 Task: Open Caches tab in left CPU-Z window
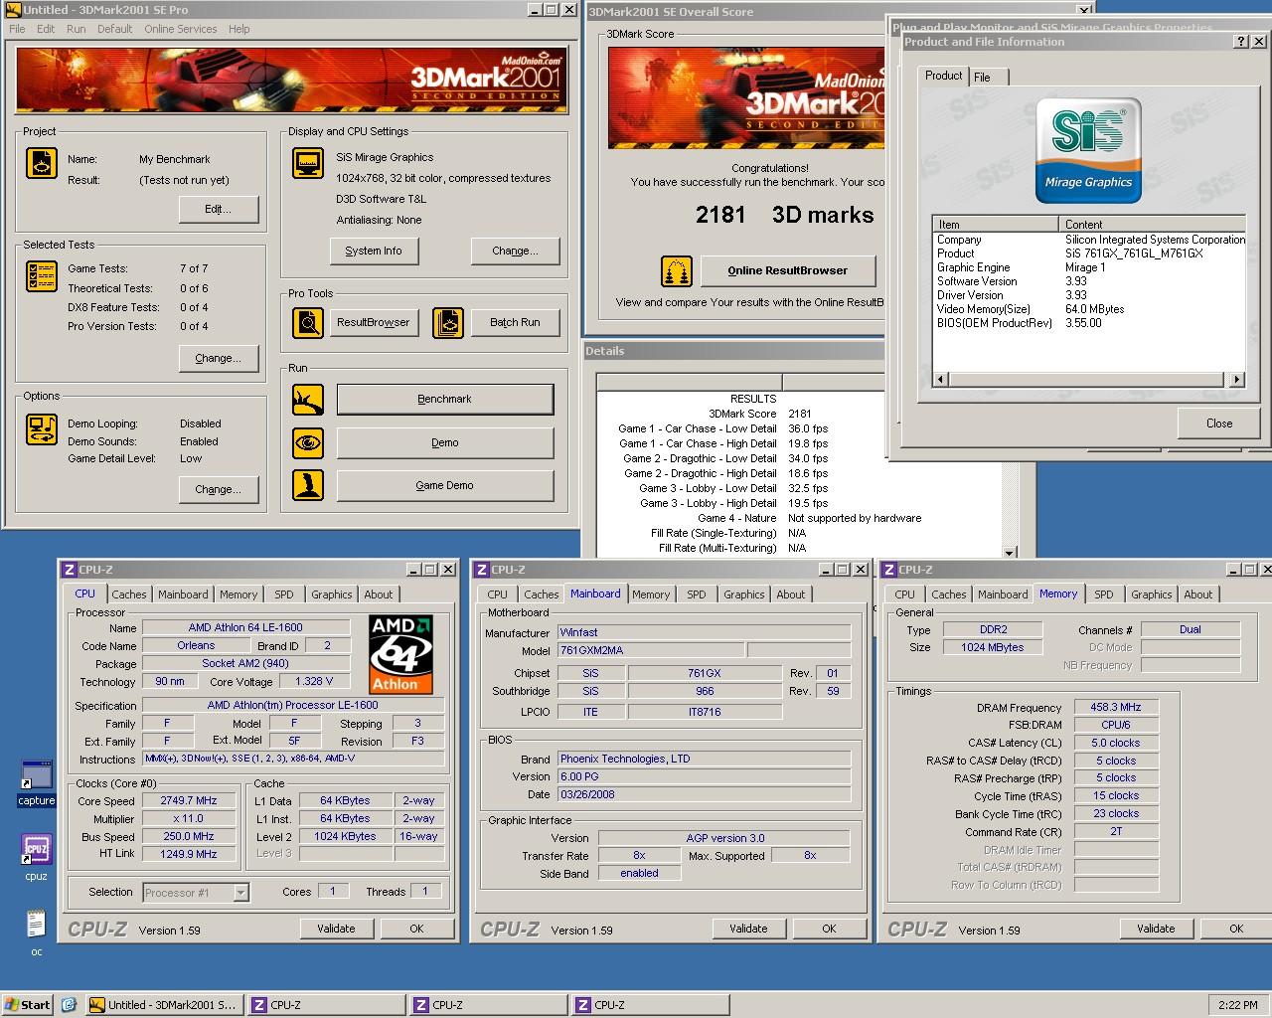click(x=128, y=594)
